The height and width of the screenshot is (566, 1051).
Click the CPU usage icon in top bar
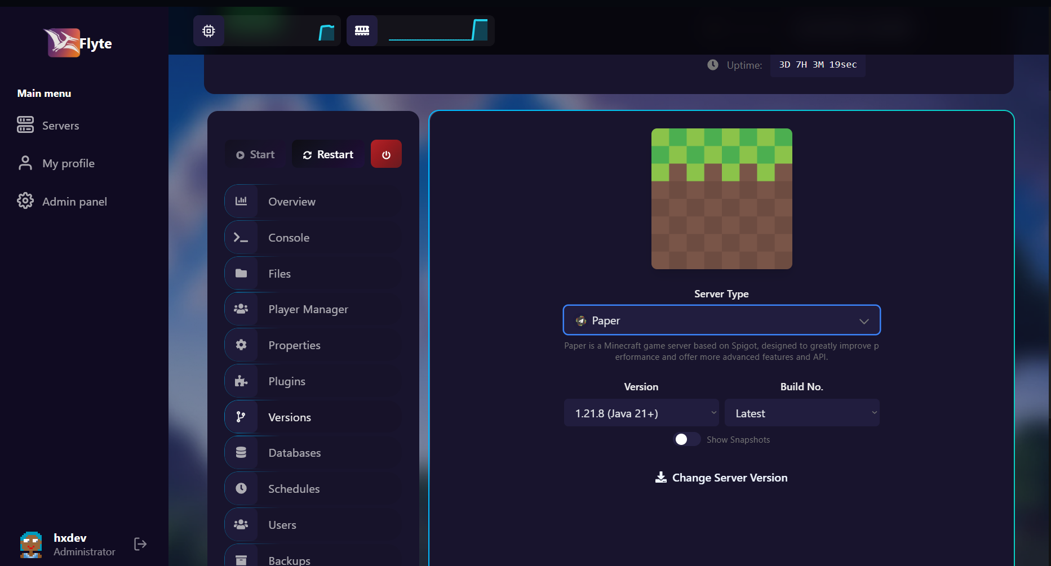209,31
